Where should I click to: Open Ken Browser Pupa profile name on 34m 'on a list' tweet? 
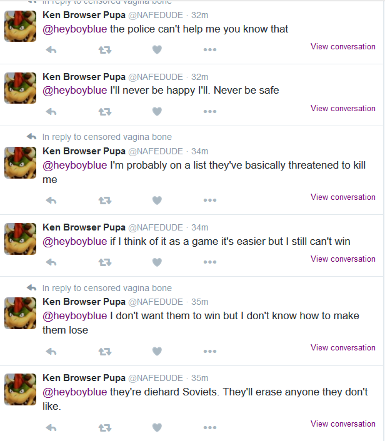click(84, 151)
